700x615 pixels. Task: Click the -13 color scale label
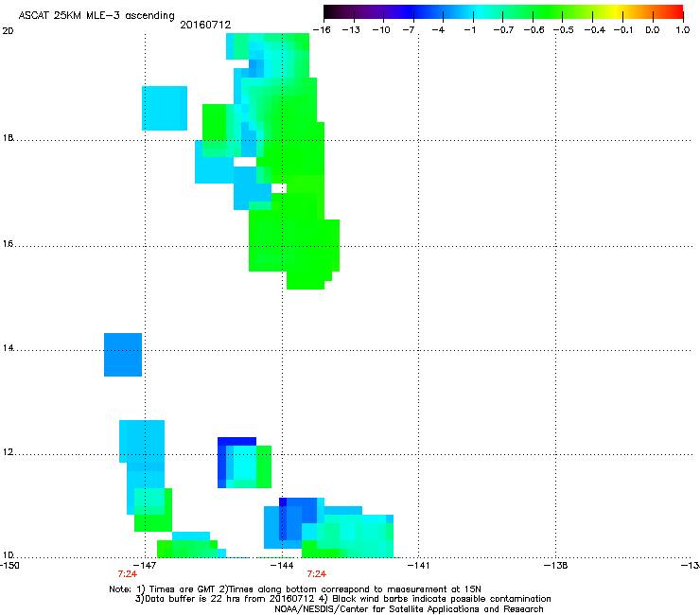(351, 30)
